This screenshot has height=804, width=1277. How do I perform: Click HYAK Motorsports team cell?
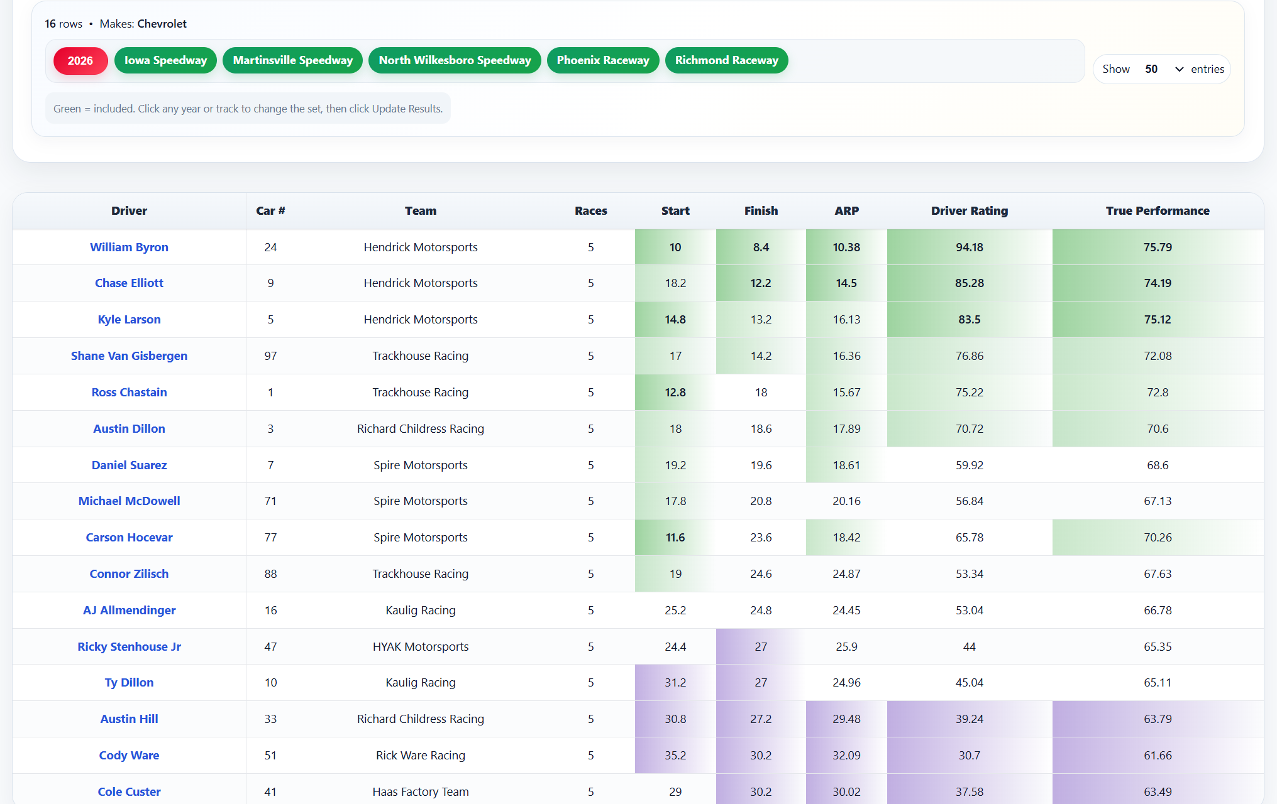(x=421, y=647)
